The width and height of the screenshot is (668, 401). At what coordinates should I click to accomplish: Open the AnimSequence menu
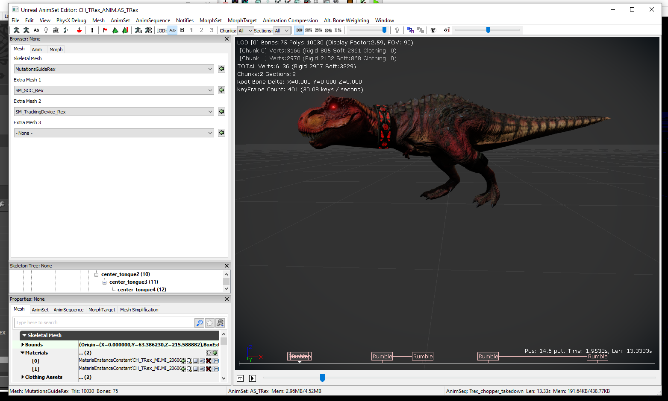(x=153, y=20)
